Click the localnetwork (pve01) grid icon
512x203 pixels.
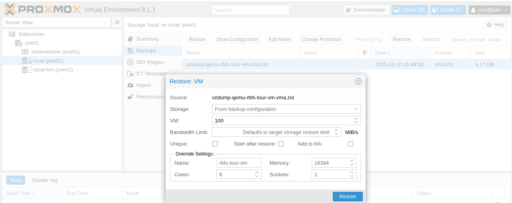tap(25, 52)
